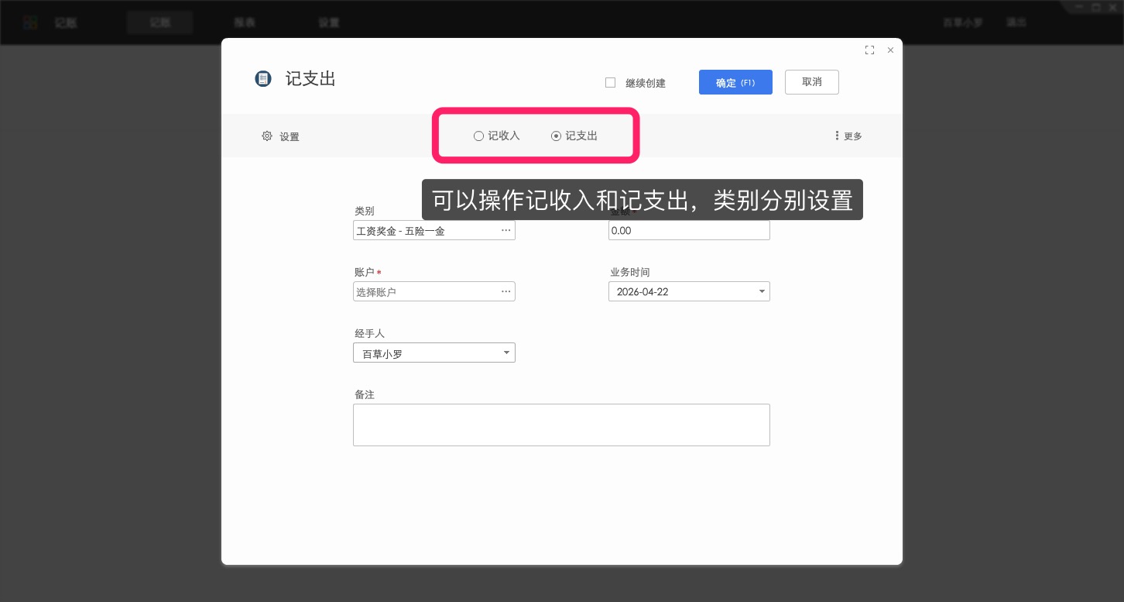Click the 账户 field label

click(x=365, y=273)
